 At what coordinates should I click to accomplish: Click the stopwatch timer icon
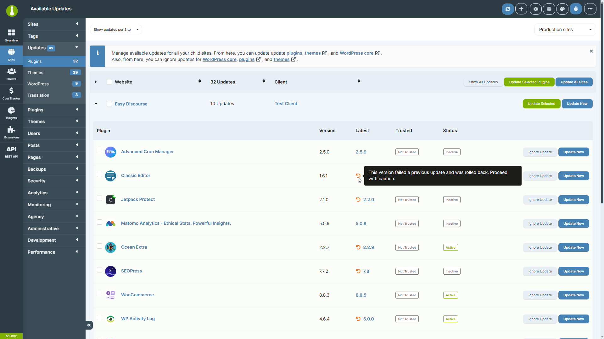point(576,9)
